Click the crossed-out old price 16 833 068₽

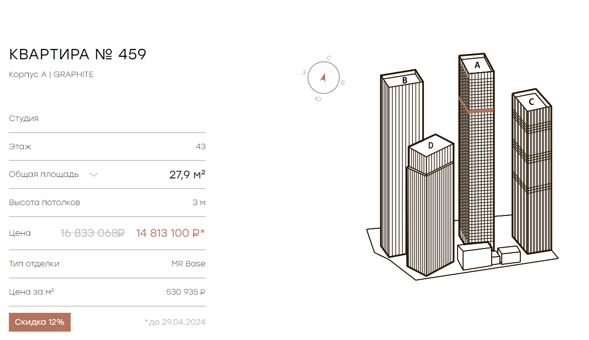point(92,233)
